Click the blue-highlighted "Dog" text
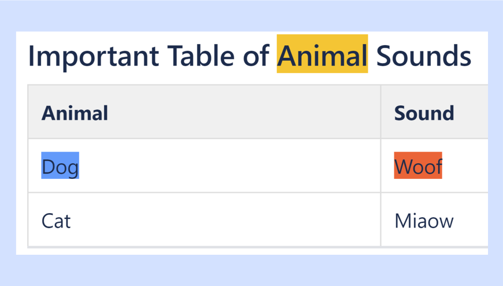This screenshot has width=503, height=286. click(60, 167)
